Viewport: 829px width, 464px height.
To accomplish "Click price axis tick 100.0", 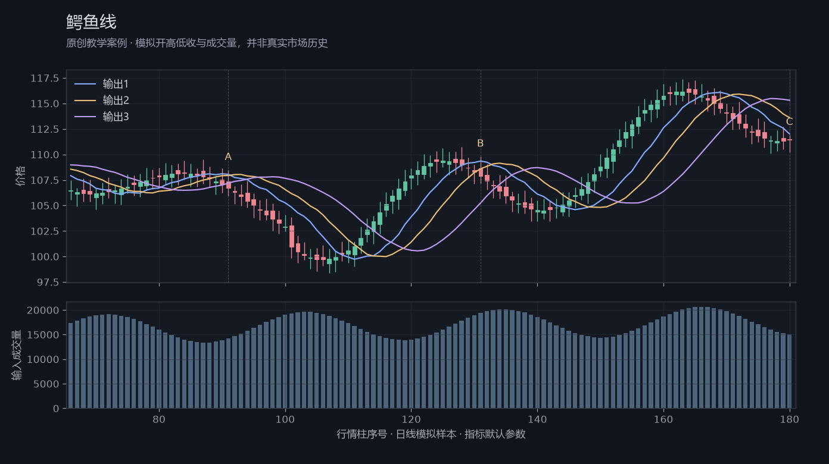I will point(45,257).
